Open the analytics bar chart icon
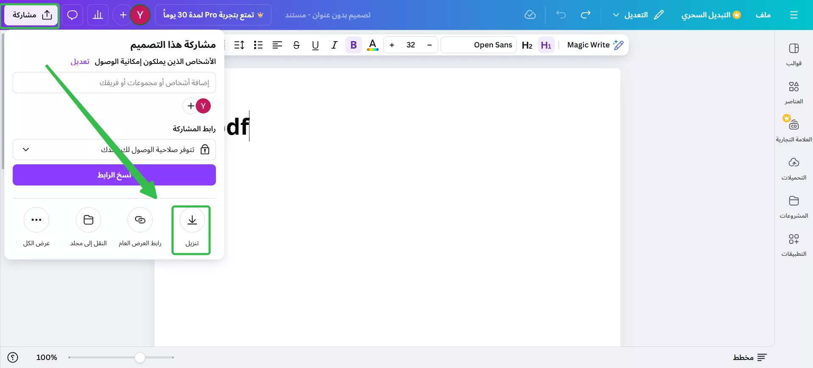813x368 pixels. pyautogui.click(x=98, y=15)
